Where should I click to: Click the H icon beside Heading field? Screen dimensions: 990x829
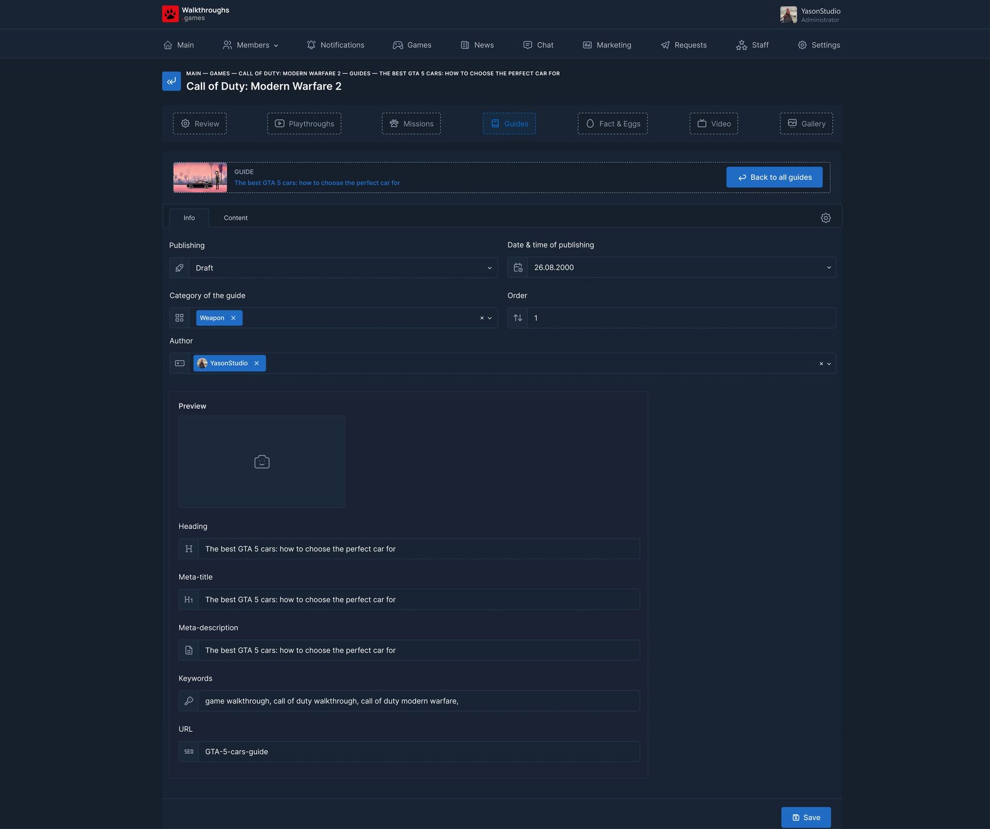tap(189, 549)
